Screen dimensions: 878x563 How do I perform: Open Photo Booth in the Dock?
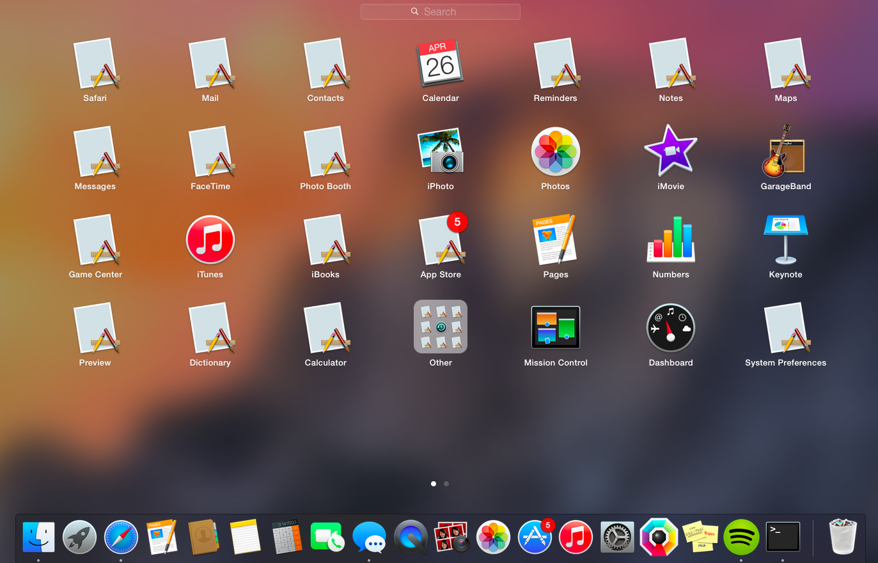pyautogui.click(x=452, y=537)
